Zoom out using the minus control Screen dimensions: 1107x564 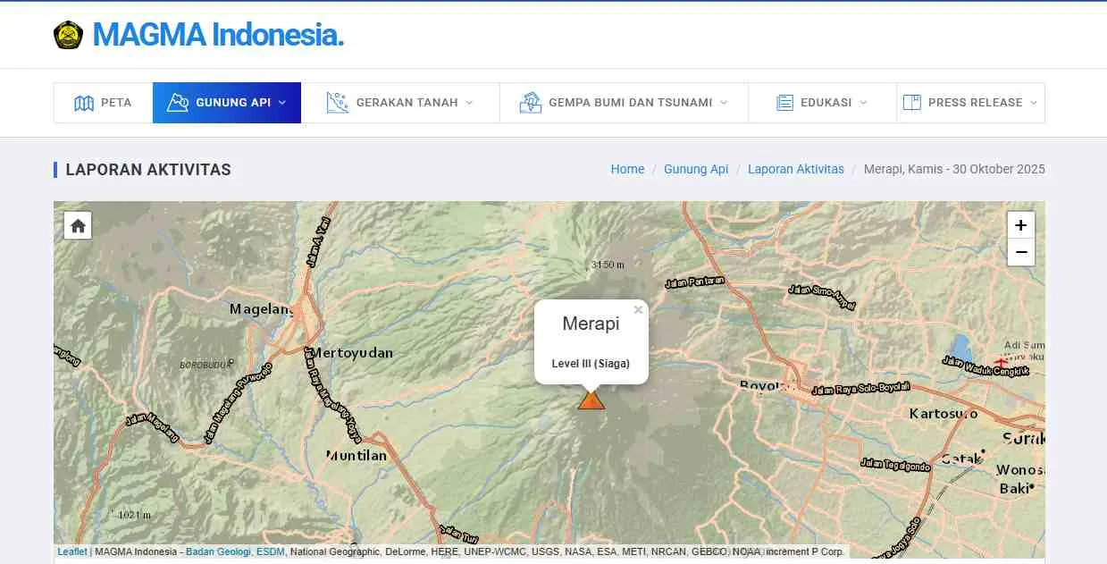point(1020,252)
